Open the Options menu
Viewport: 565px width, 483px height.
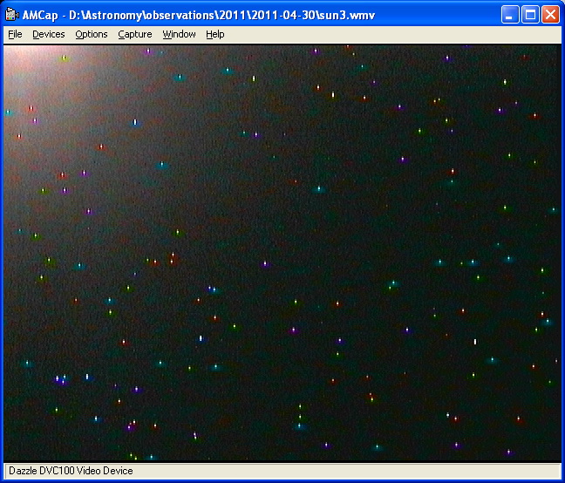(x=92, y=34)
